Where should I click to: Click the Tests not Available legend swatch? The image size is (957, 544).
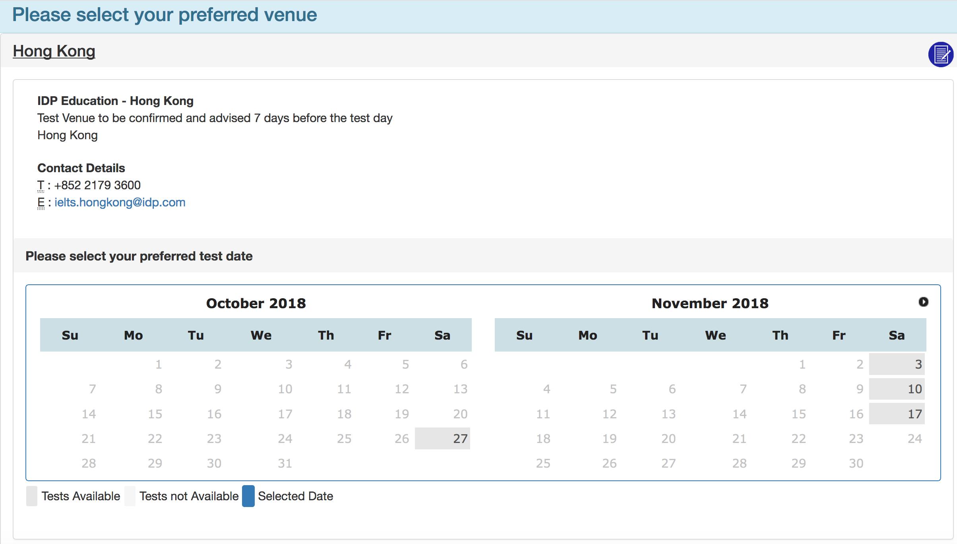(130, 496)
